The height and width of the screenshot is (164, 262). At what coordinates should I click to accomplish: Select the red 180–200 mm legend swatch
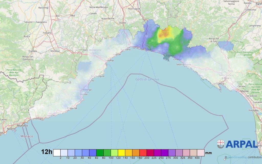(143, 153)
